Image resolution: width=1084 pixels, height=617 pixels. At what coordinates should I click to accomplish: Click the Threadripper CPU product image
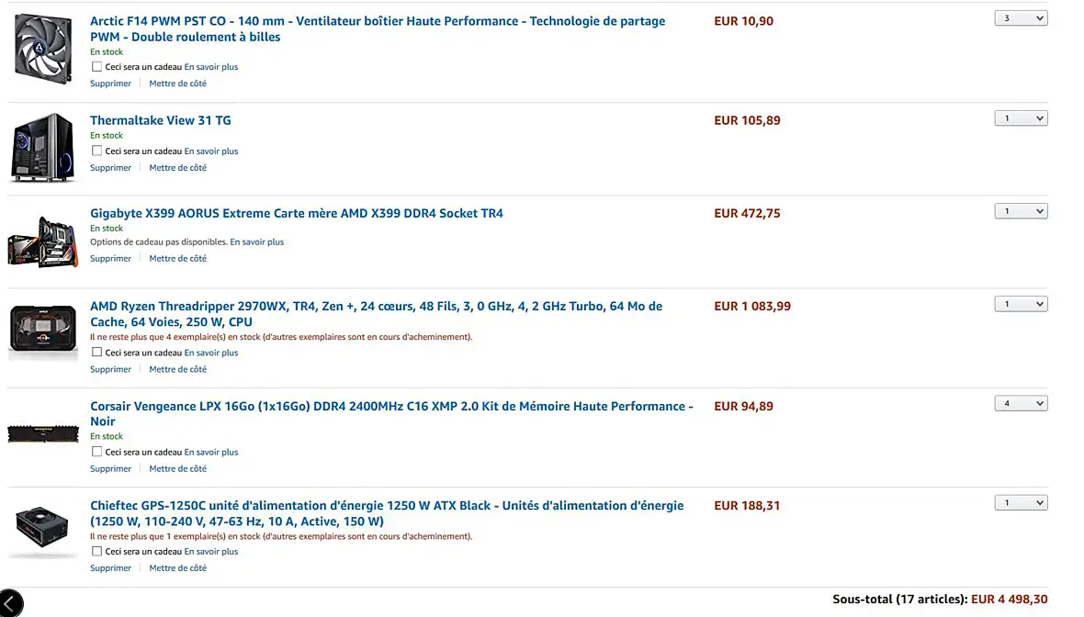[x=42, y=330]
